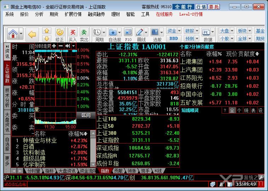
Task: Click the Home house icon
Action: tap(13, 34)
